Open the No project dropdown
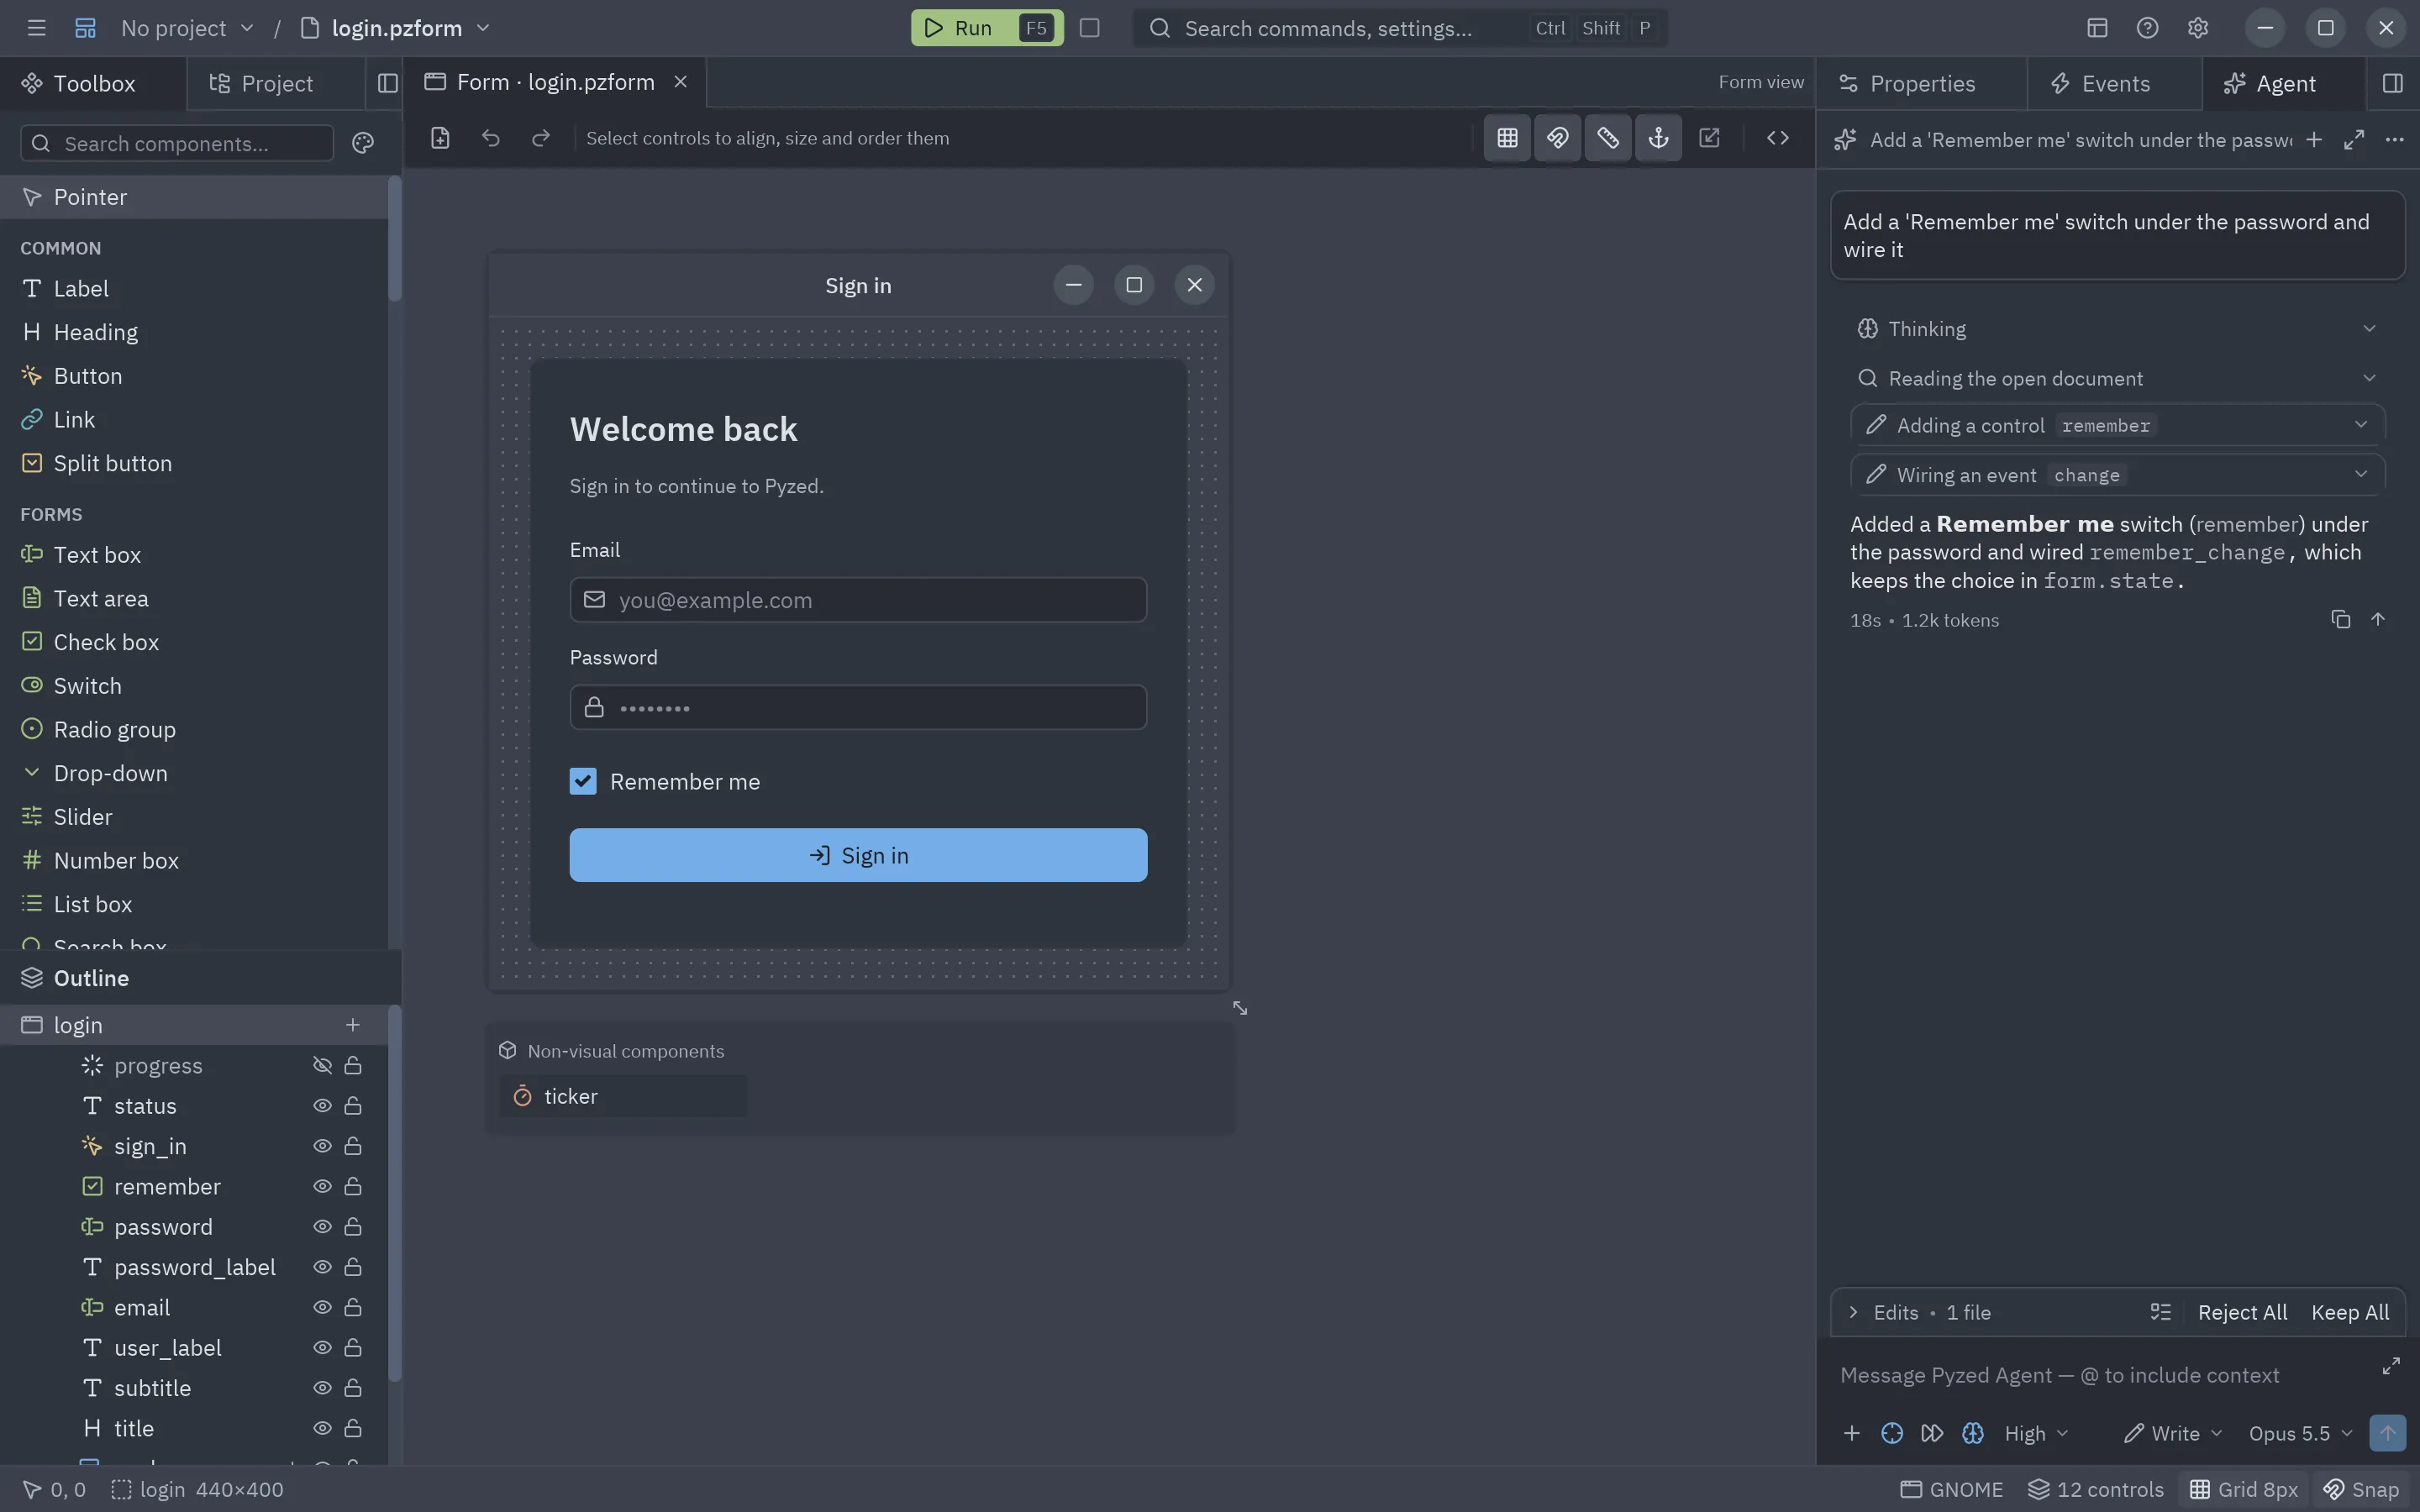The height and width of the screenshot is (1512, 2420). point(187,28)
